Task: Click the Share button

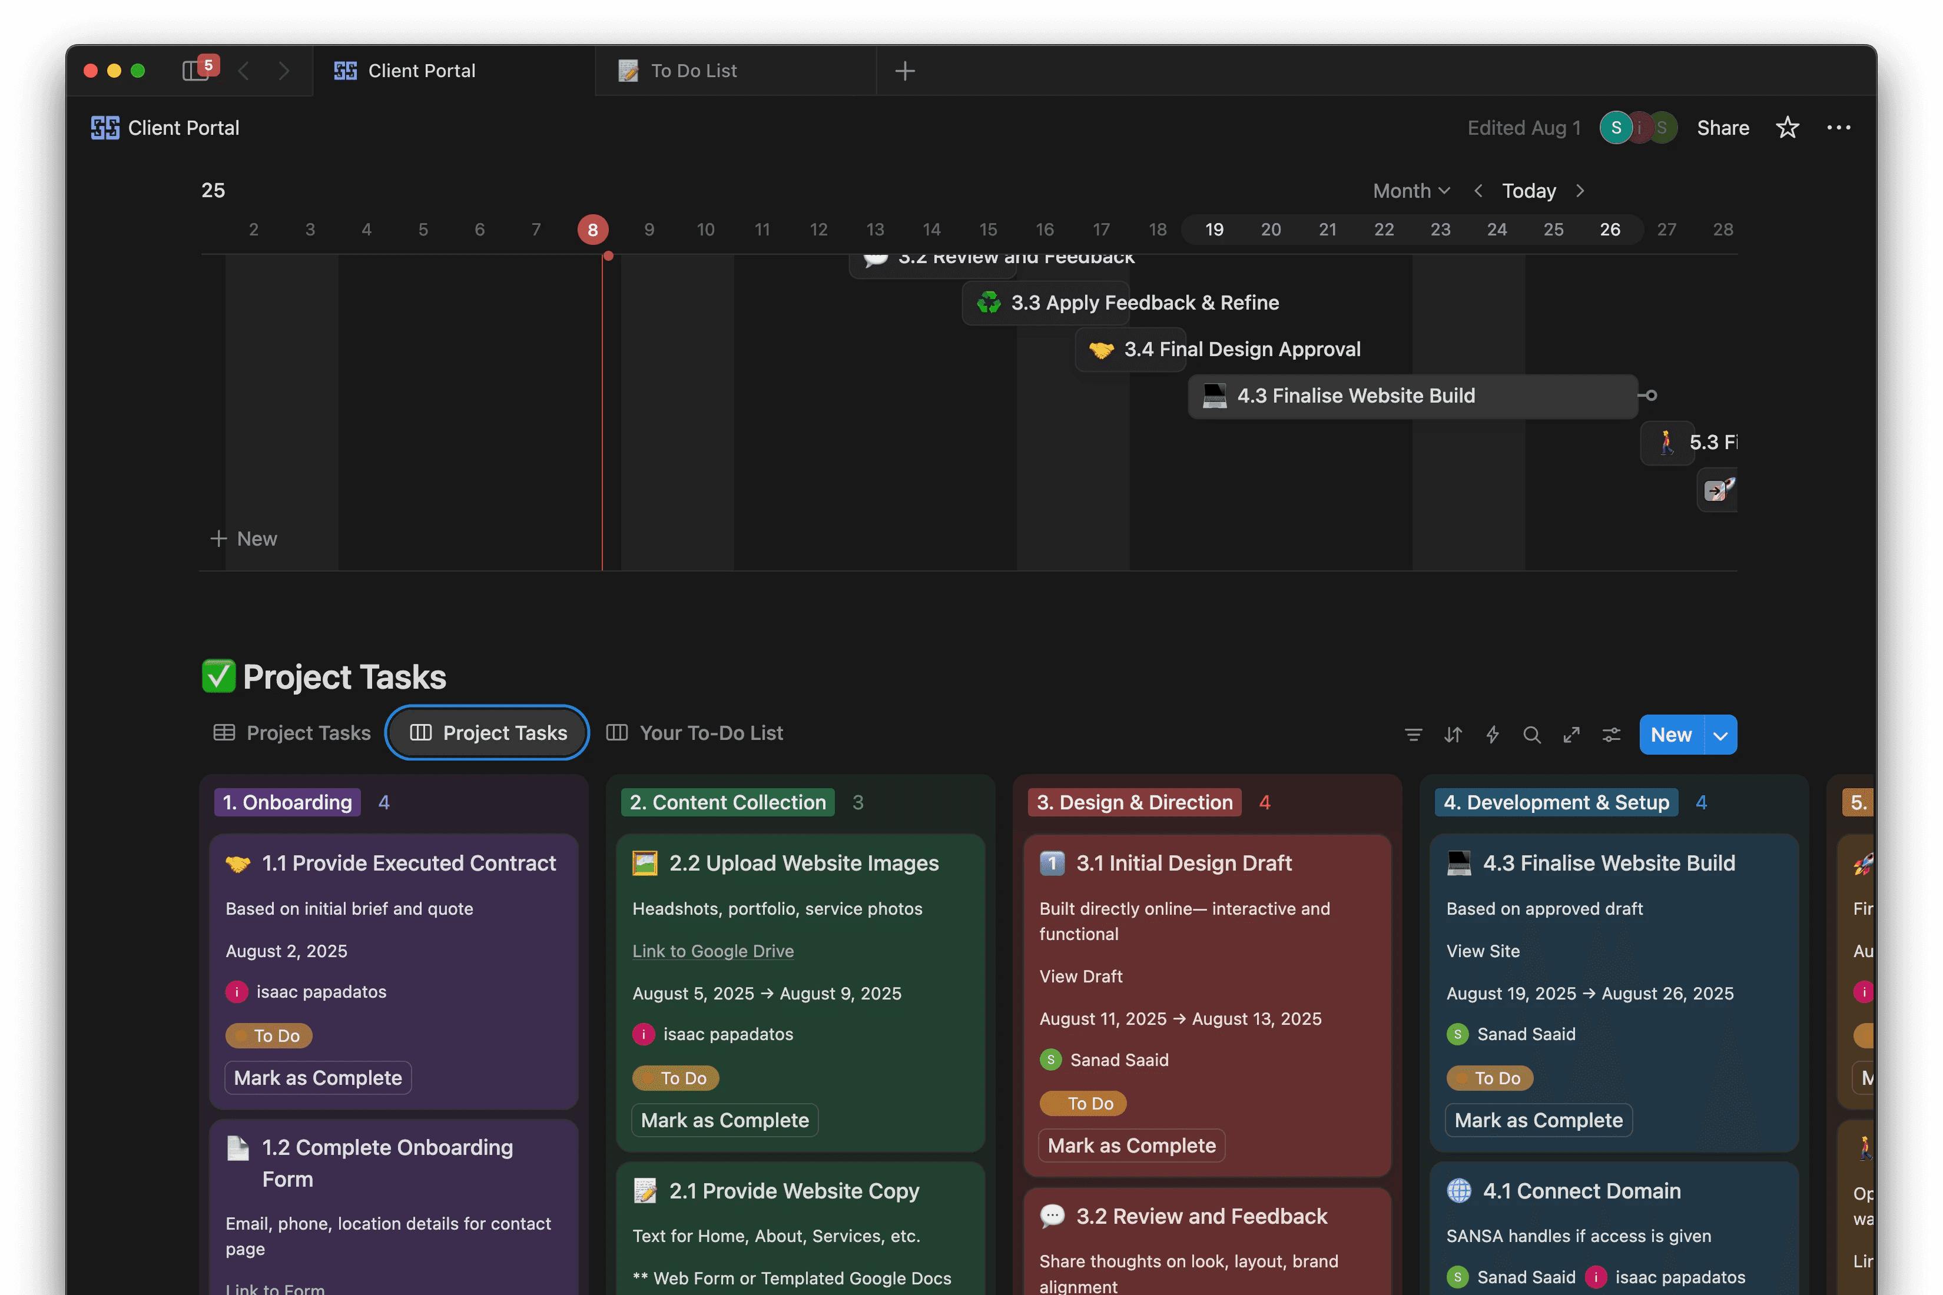Action: [x=1722, y=128]
